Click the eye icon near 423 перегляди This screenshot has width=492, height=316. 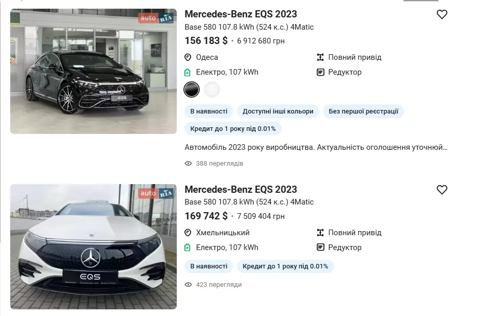coord(189,285)
